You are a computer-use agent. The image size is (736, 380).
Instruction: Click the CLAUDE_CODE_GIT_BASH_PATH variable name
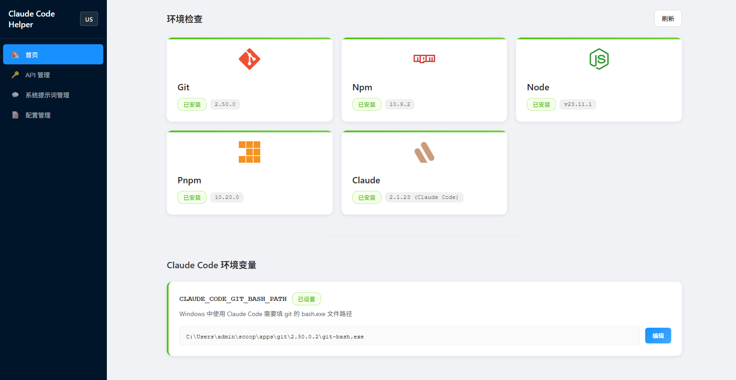pos(233,299)
